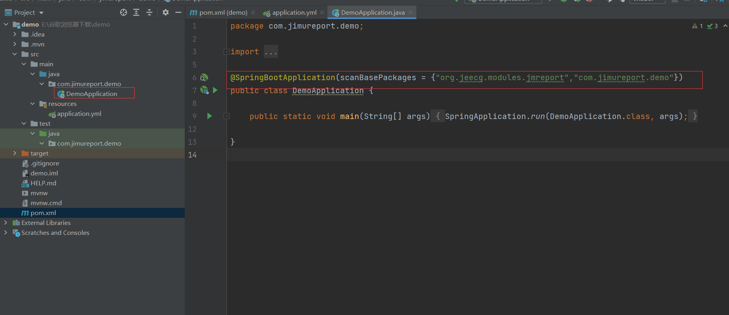The width and height of the screenshot is (729, 315).
Task: Collapse the demo project root node
Action: 6,25
